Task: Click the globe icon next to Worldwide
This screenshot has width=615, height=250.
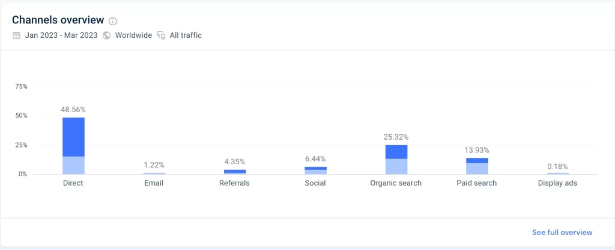Action: pos(106,35)
